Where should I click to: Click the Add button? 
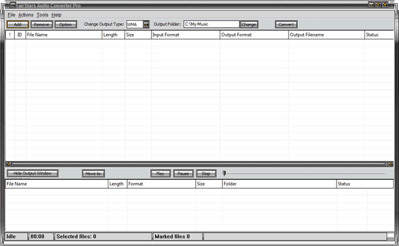click(17, 25)
